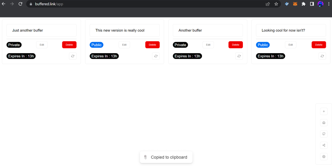Click 'Expires In : 13h' on 'Just another buffer'

(x=21, y=56)
